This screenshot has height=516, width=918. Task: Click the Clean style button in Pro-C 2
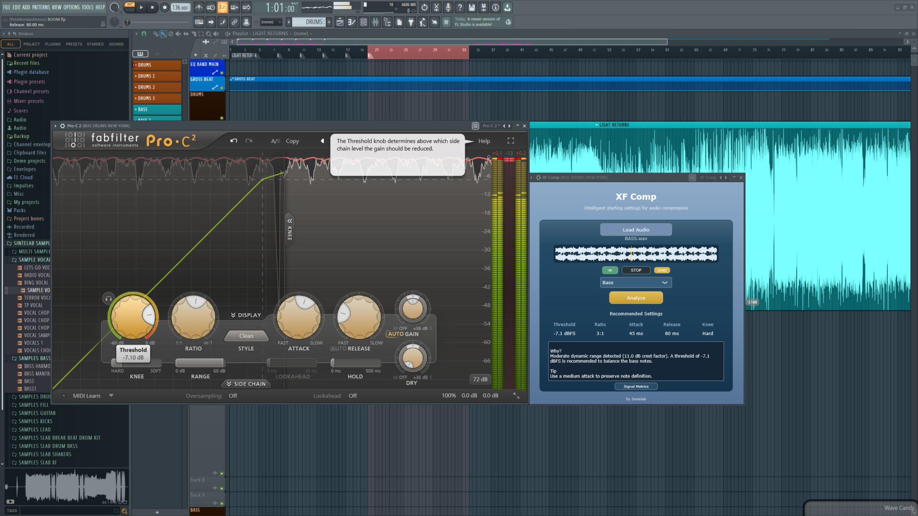point(246,336)
